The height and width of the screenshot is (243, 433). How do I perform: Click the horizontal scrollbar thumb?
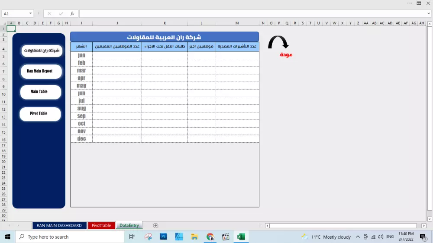pos(343,226)
